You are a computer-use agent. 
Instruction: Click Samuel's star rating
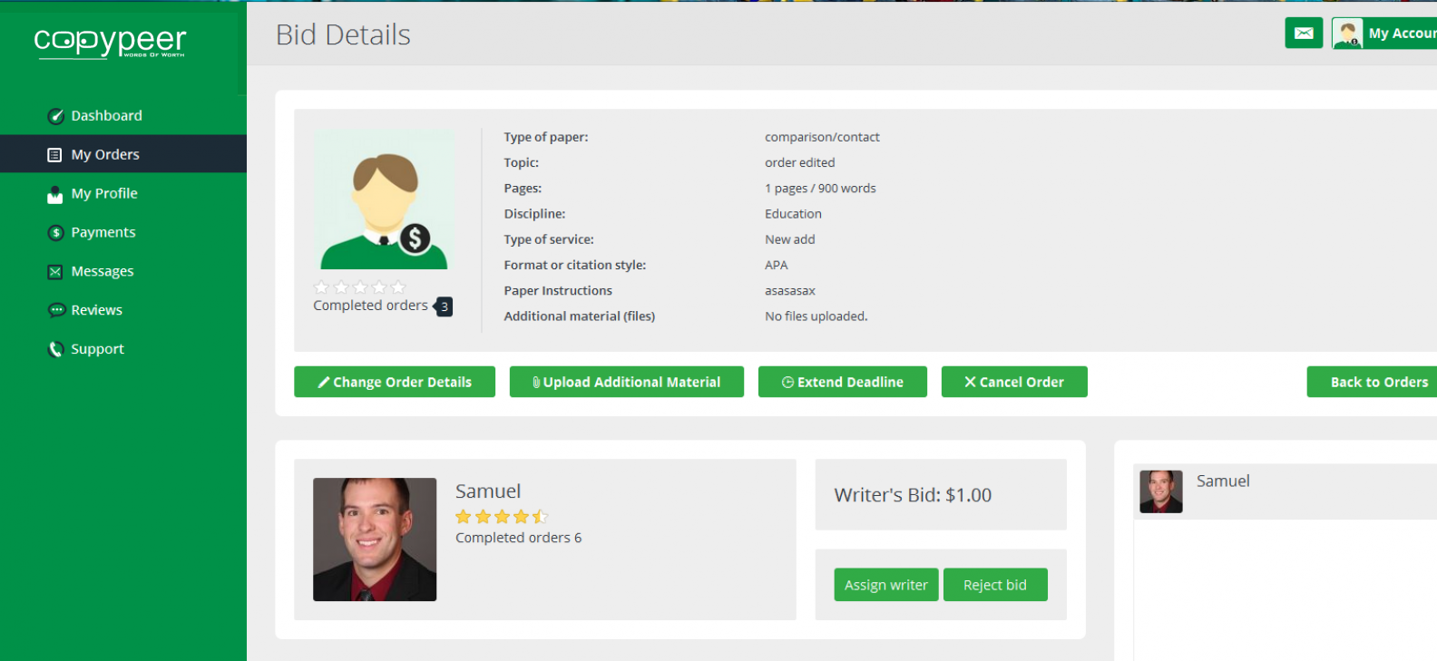[502, 517]
